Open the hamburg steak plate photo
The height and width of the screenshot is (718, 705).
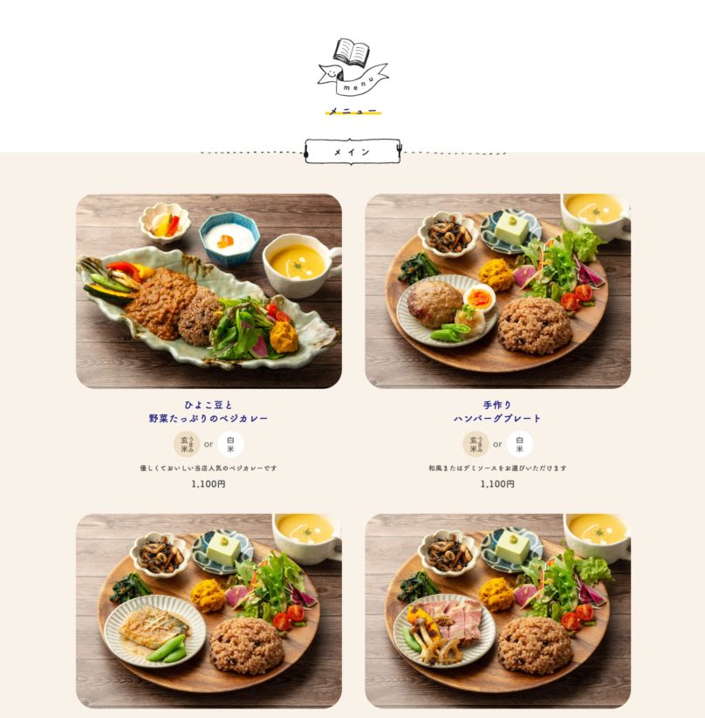coord(498,291)
